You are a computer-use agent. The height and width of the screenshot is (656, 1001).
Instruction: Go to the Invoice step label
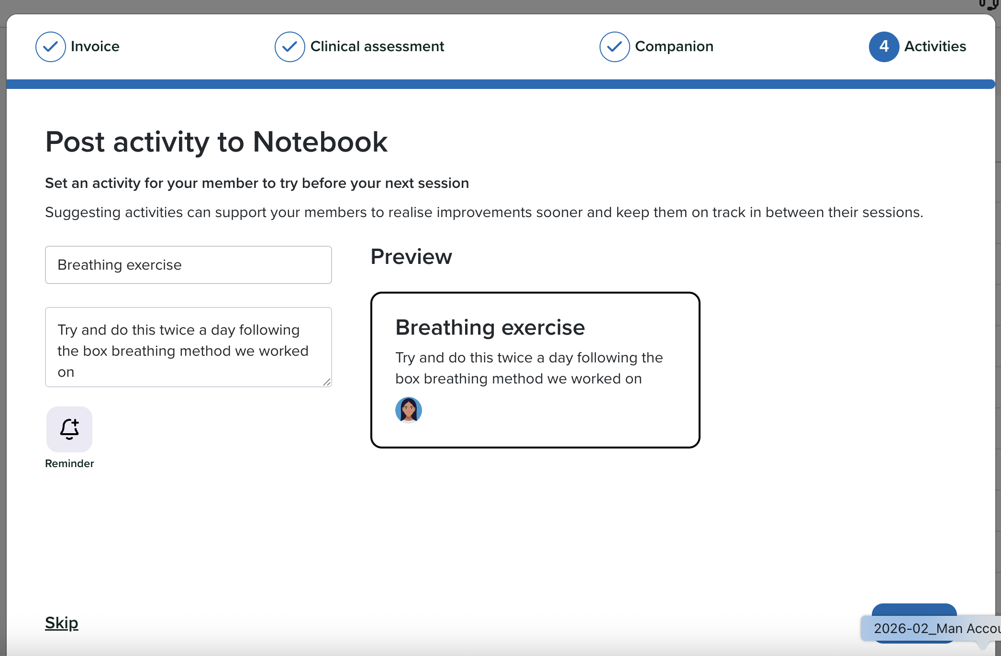pyautogui.click(x=95, y=46)
